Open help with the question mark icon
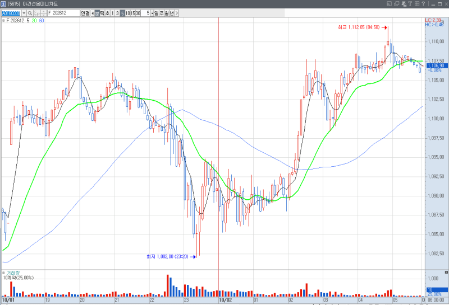The width and height of the screenshot is (449, 305). [423, 4]
